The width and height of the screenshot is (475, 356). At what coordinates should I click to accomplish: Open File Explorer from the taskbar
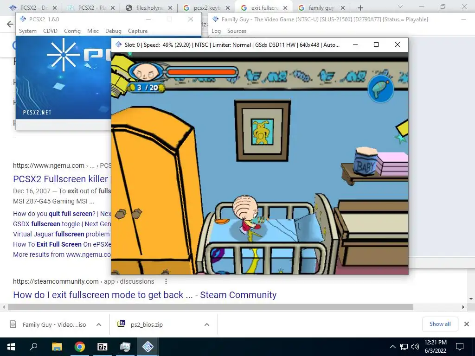coord(57,347)
